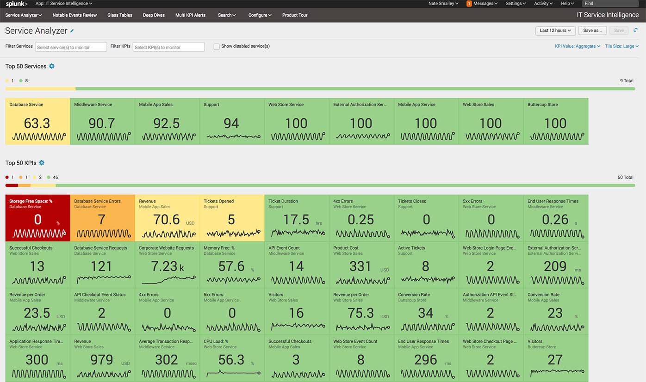Screen dimensions: 646x382
Task: Open Support service tile scoring 94
Action: [x=232, y=121]
